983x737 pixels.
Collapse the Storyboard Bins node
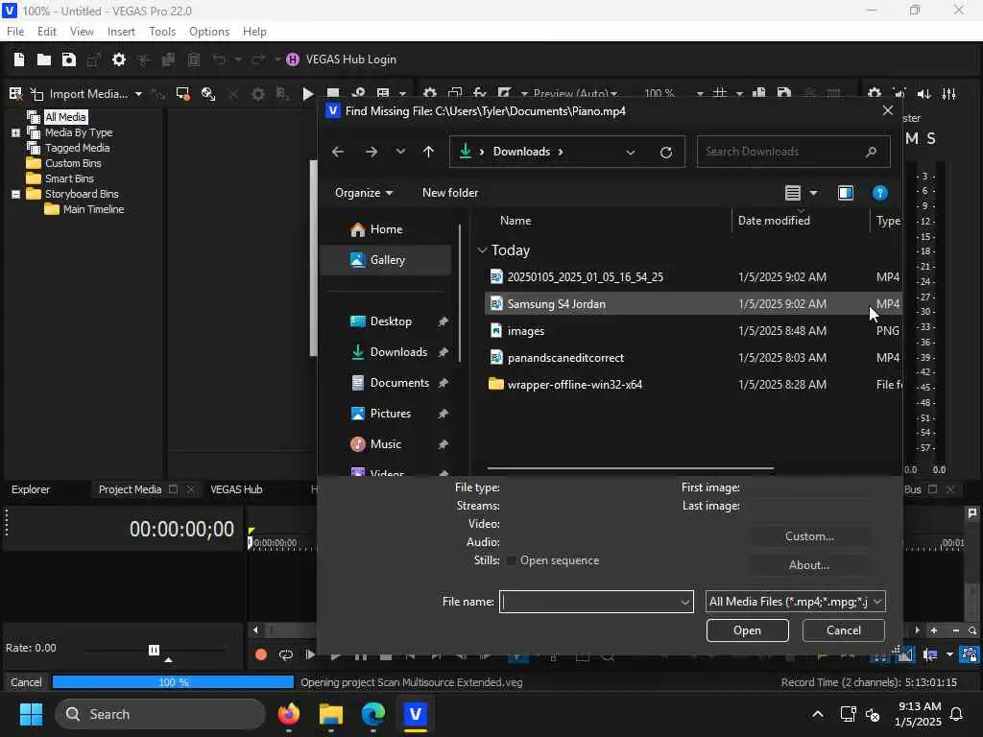[15, 194]
